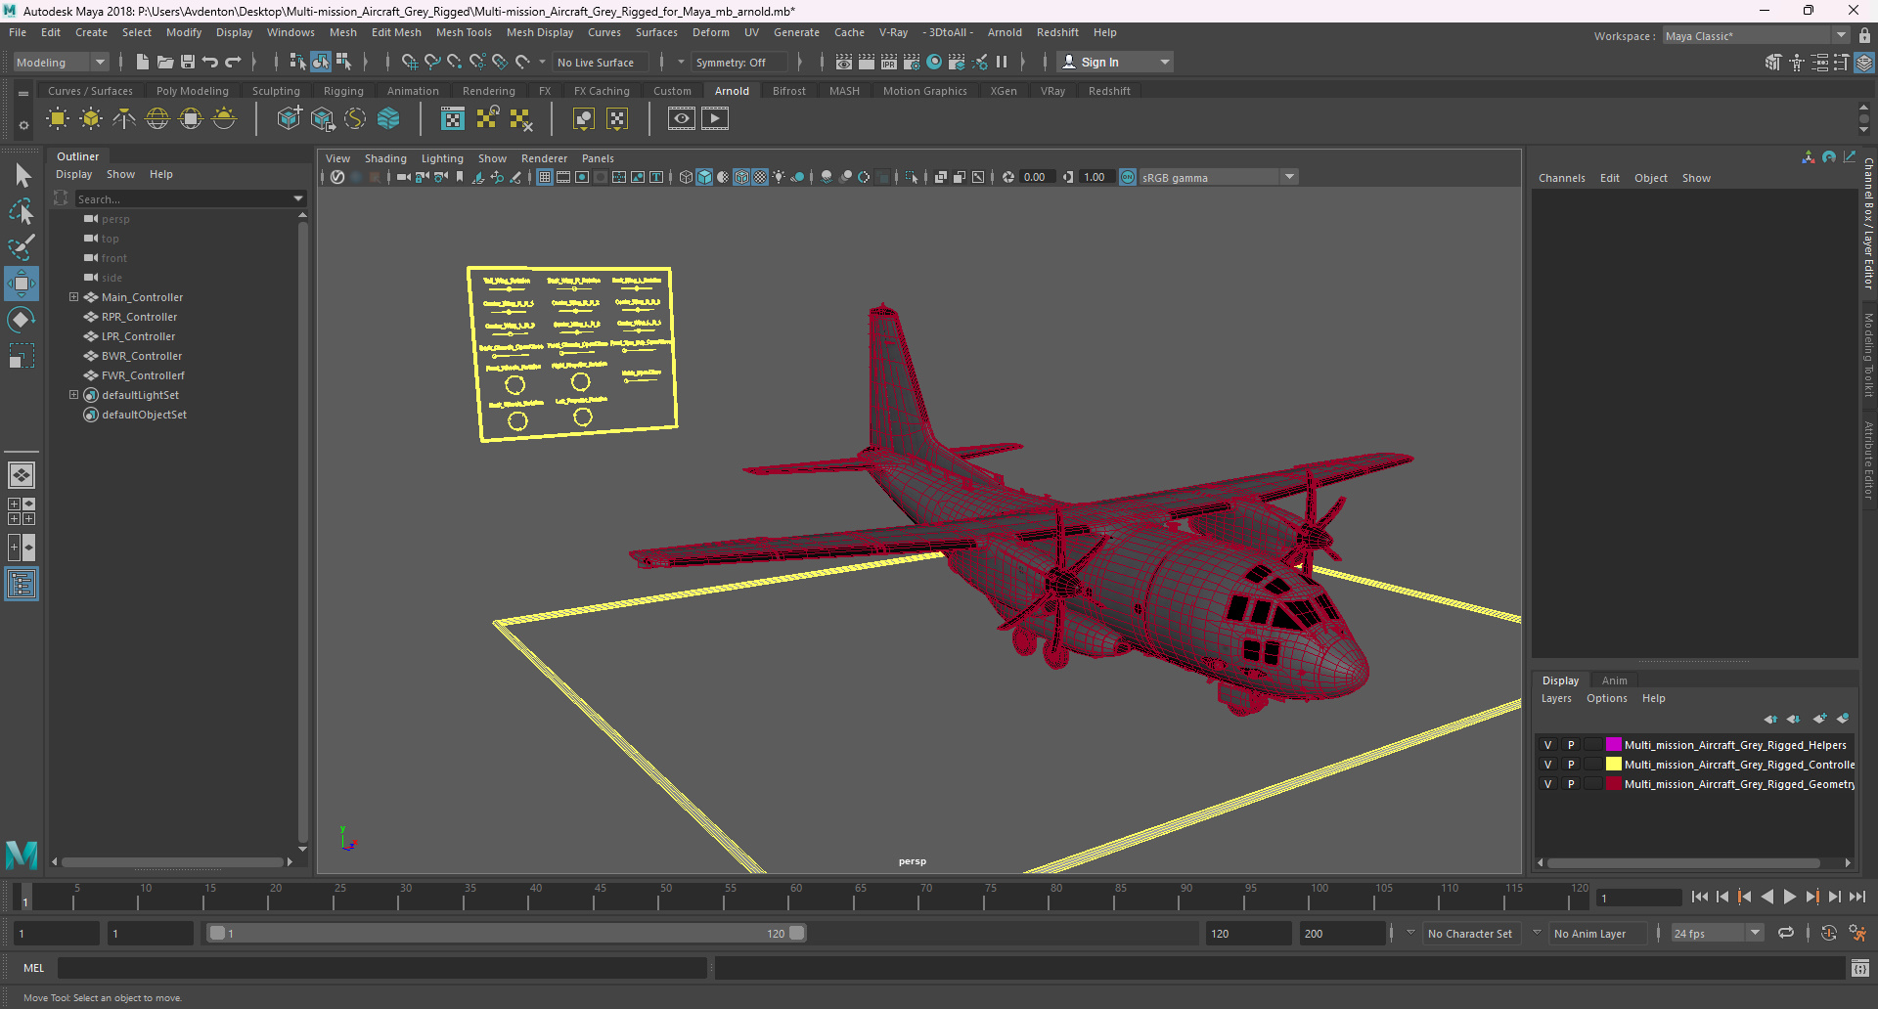The height and width of the screenshot is (1009, 1878).
Task: Expand the Main_Controller node
Action: pos(73,297)
